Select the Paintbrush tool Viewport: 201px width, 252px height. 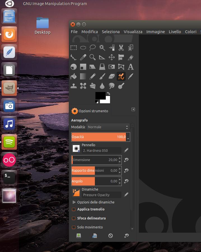coord(102,76)
